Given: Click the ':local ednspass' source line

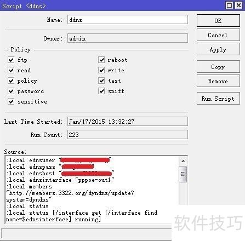Looking at the screenshot, I should click(x=50, y=167).
